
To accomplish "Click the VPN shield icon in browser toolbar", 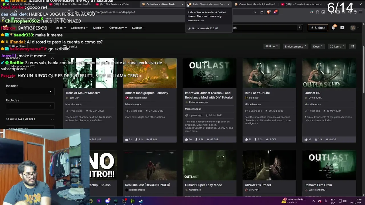I will pyautogui.click(x=355, y=12).
